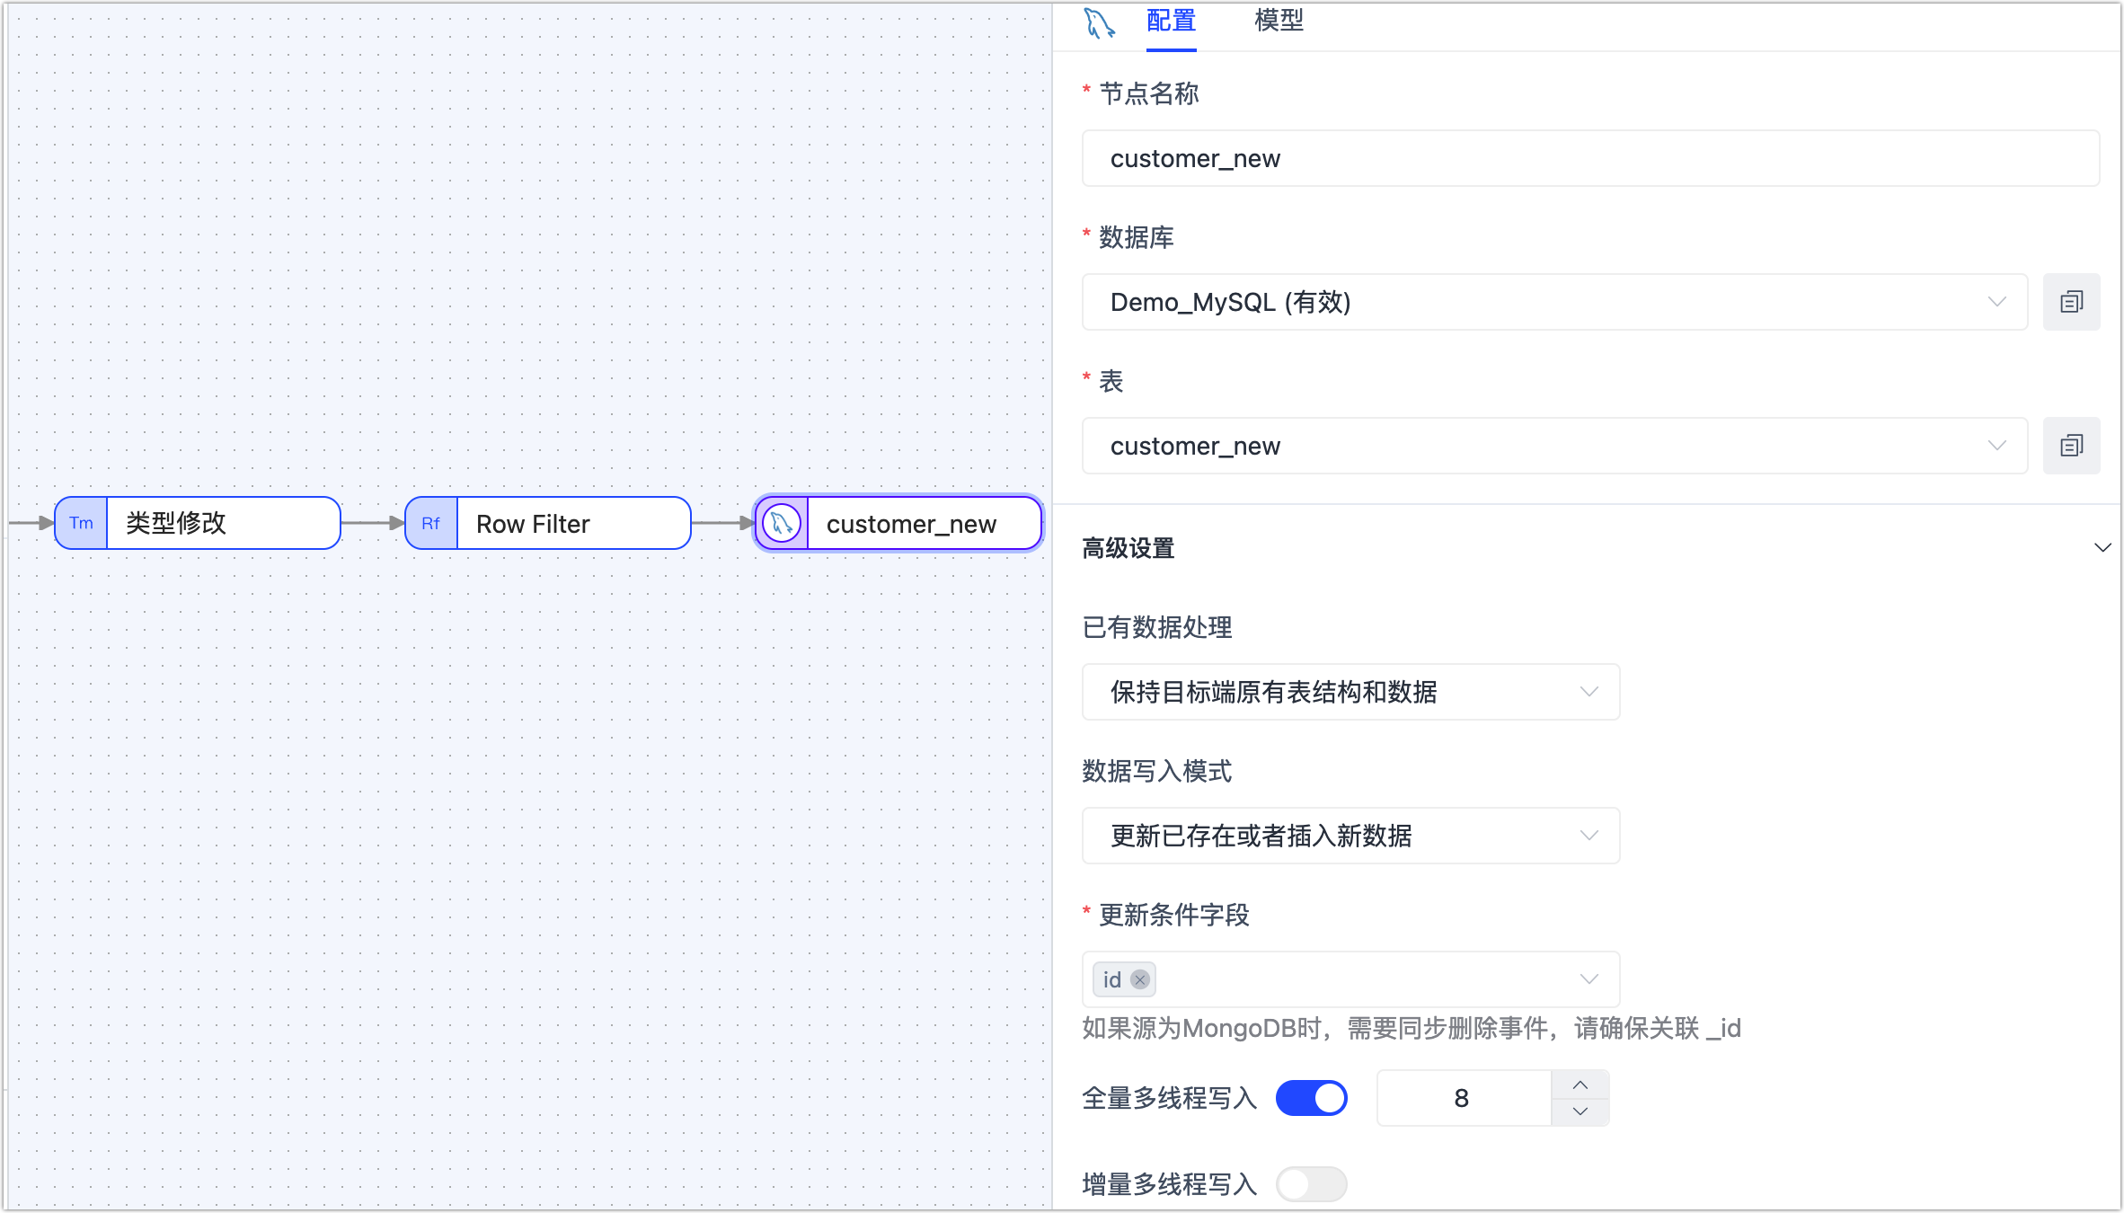Viewport: 2124px width, 1213px height.
Task: Click the Rf icon of Row Filter node
Action: (431, 523)
